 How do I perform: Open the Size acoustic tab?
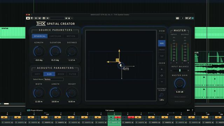point(49,74)
